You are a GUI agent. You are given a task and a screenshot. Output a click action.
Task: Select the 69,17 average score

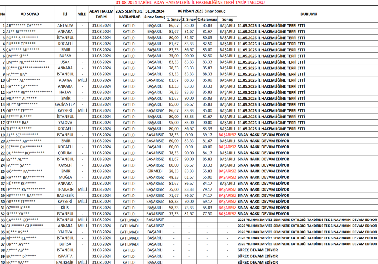207,202
